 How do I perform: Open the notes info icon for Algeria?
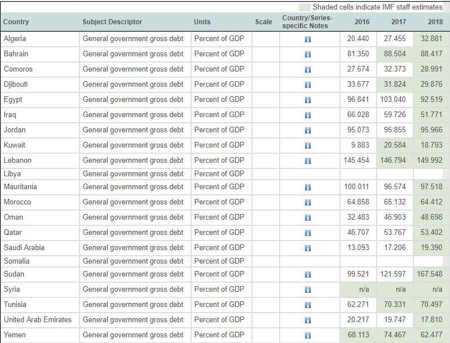308,39
